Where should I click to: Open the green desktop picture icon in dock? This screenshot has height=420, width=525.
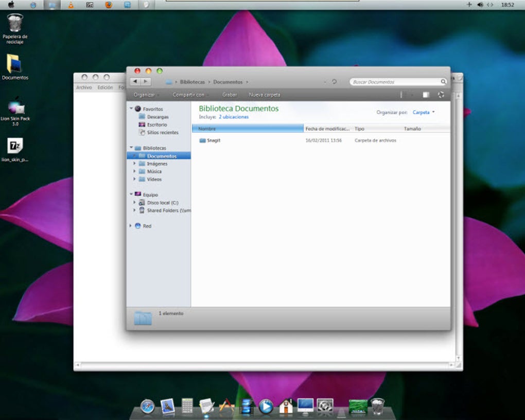pos(358,407)
